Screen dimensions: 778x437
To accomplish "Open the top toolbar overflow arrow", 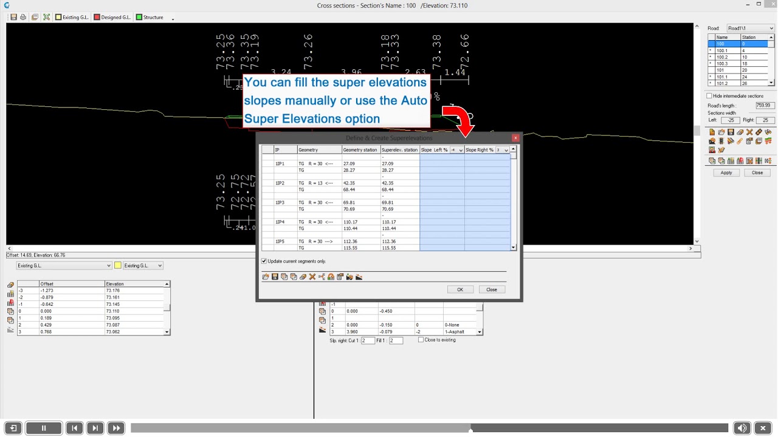I will click(173, 19).
